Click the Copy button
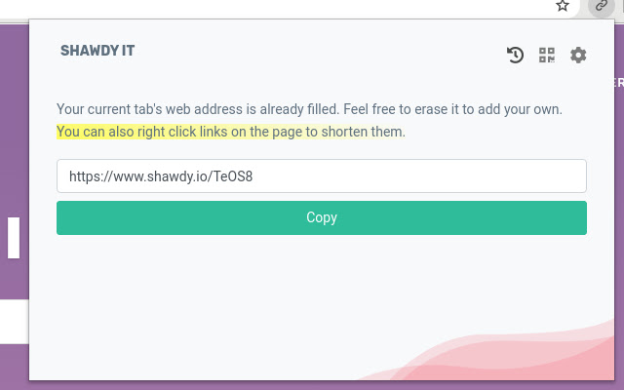This screenshot has height=390, width=624. (x=322, y=217)
